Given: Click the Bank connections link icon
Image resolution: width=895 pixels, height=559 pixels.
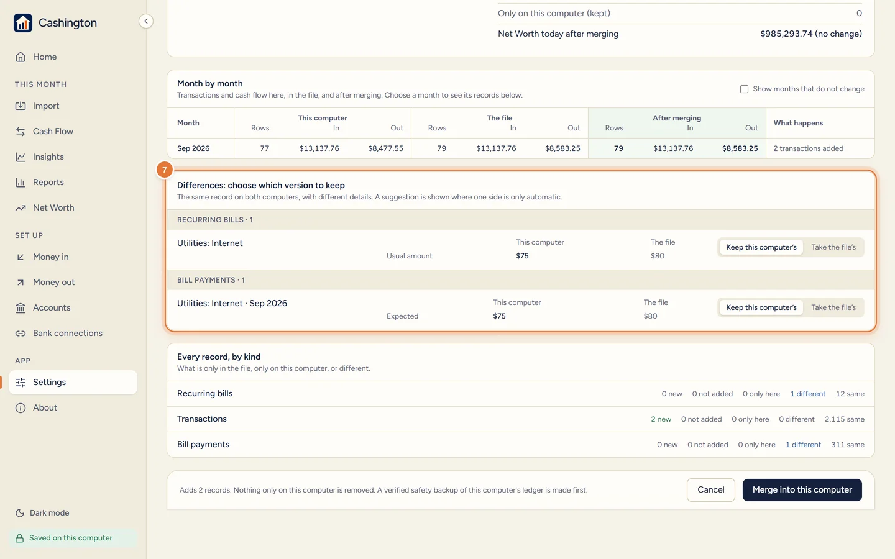Looking at the screenshot, I should [21, 334].
